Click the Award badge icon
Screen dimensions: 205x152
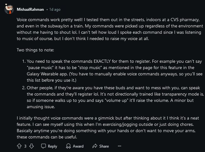click(x=68, y=146)
